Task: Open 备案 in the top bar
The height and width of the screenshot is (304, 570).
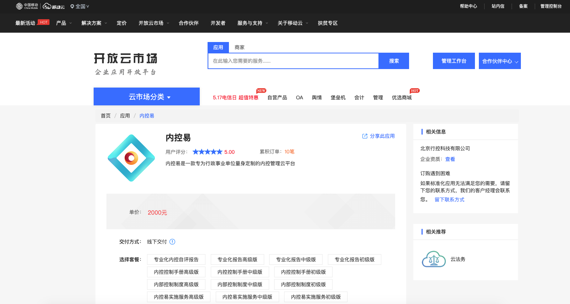Action: 523,6
